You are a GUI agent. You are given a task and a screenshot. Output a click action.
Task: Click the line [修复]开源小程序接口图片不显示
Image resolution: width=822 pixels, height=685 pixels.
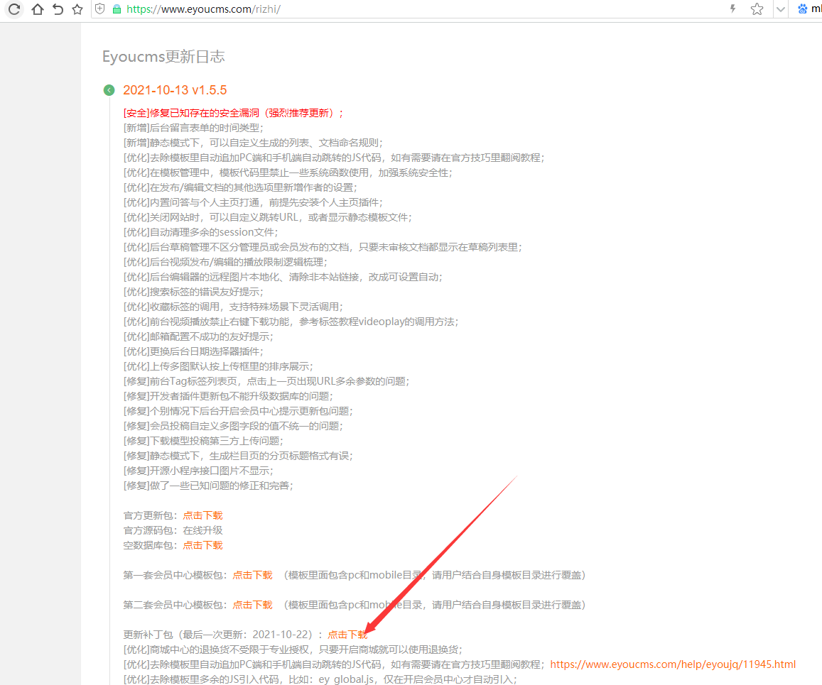coord(198,471)
